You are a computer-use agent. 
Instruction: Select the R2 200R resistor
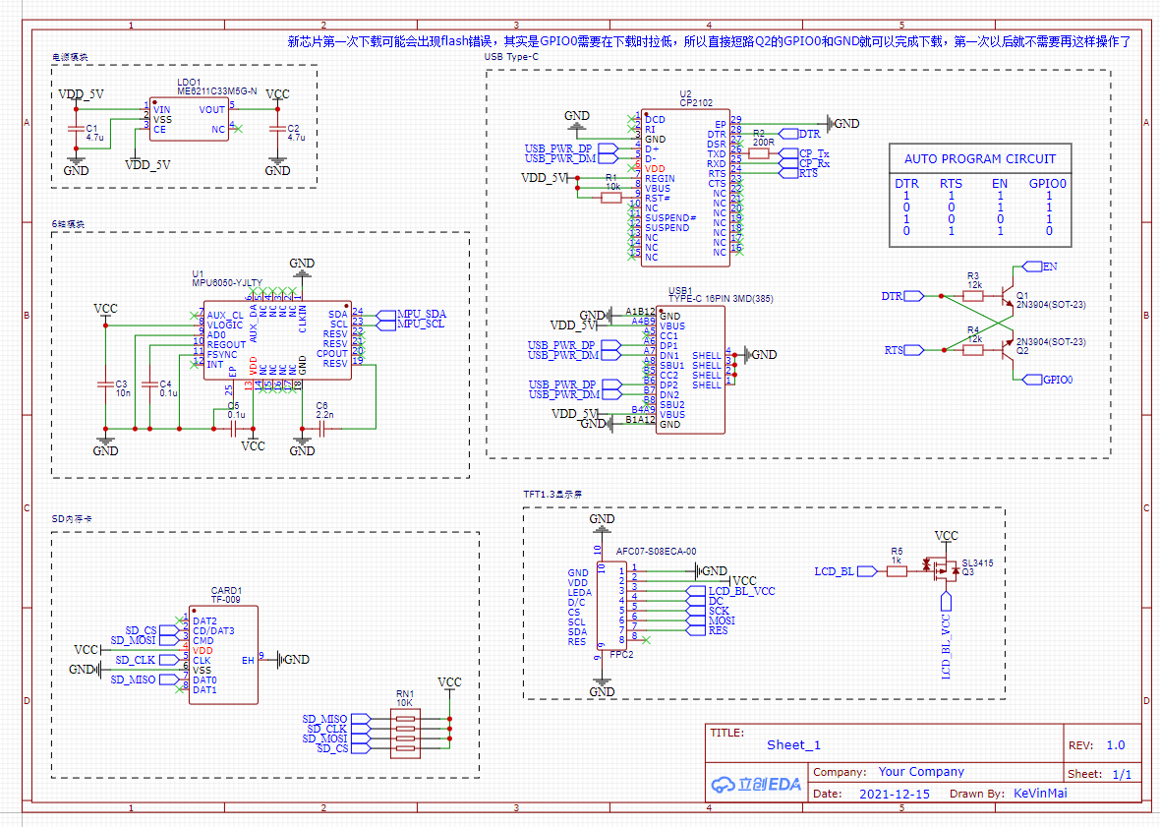coord(759,153)
